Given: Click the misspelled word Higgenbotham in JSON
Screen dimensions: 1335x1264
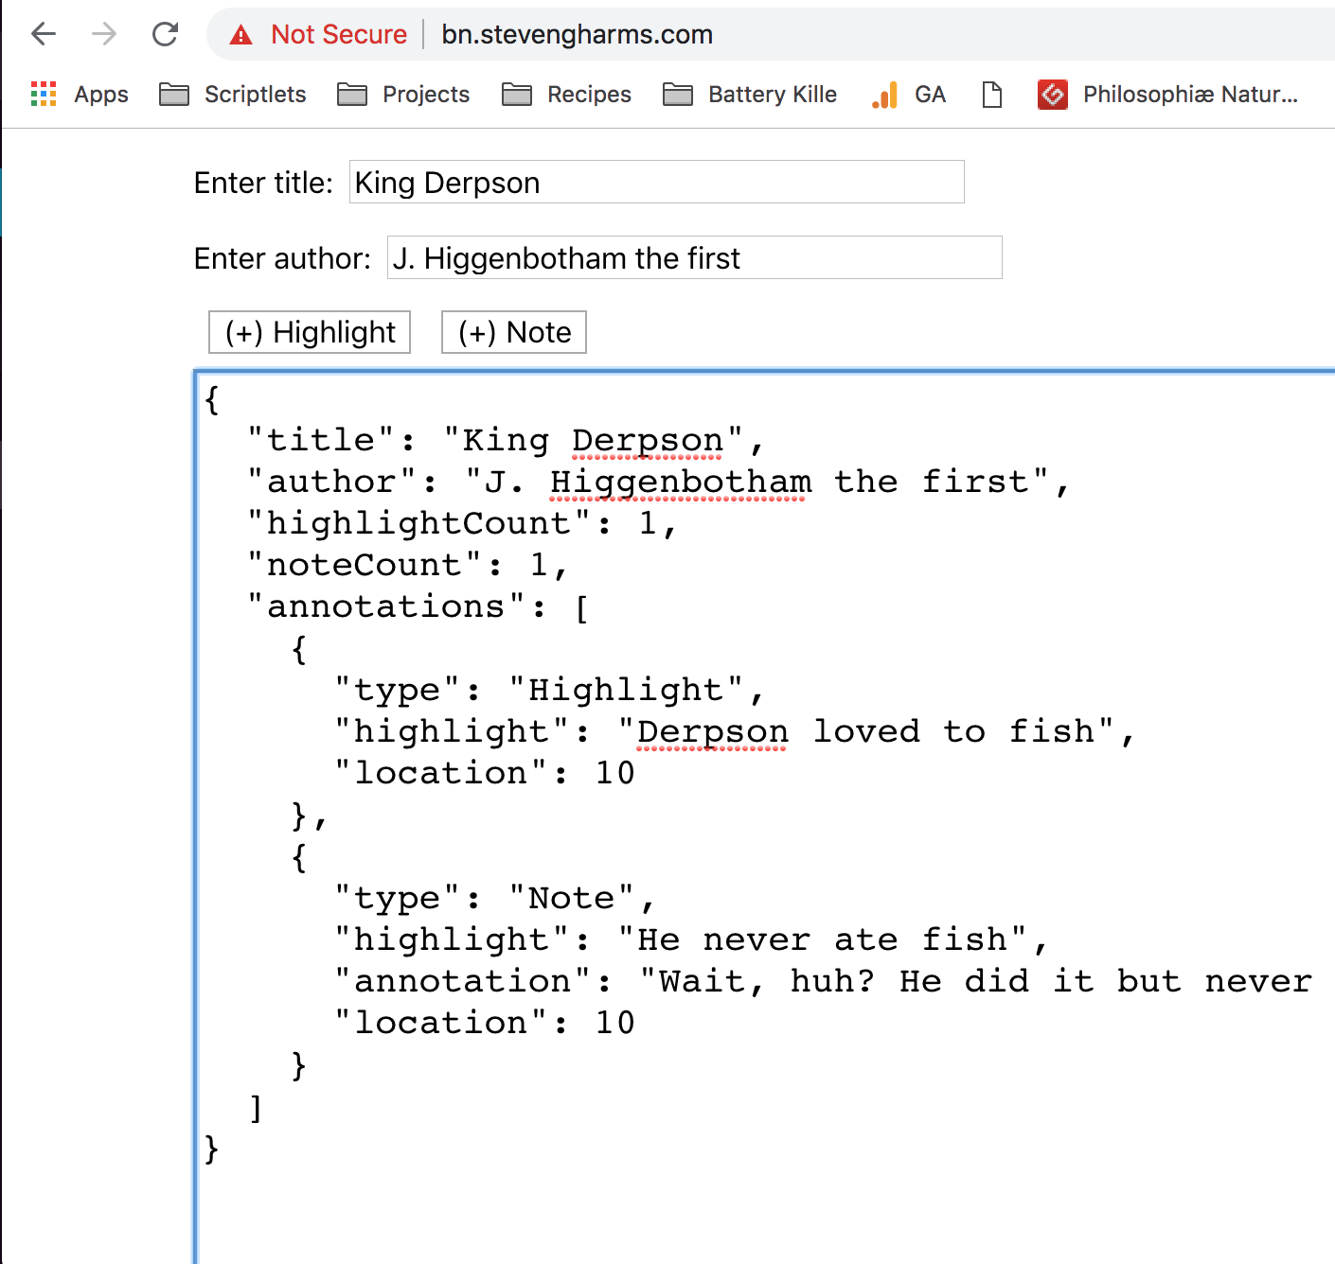Looking at the screenshot, I should click(680, 482).
